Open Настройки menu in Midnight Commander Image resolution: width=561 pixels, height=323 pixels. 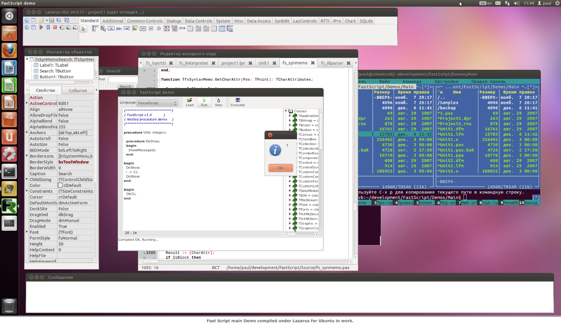coord(446,82)
